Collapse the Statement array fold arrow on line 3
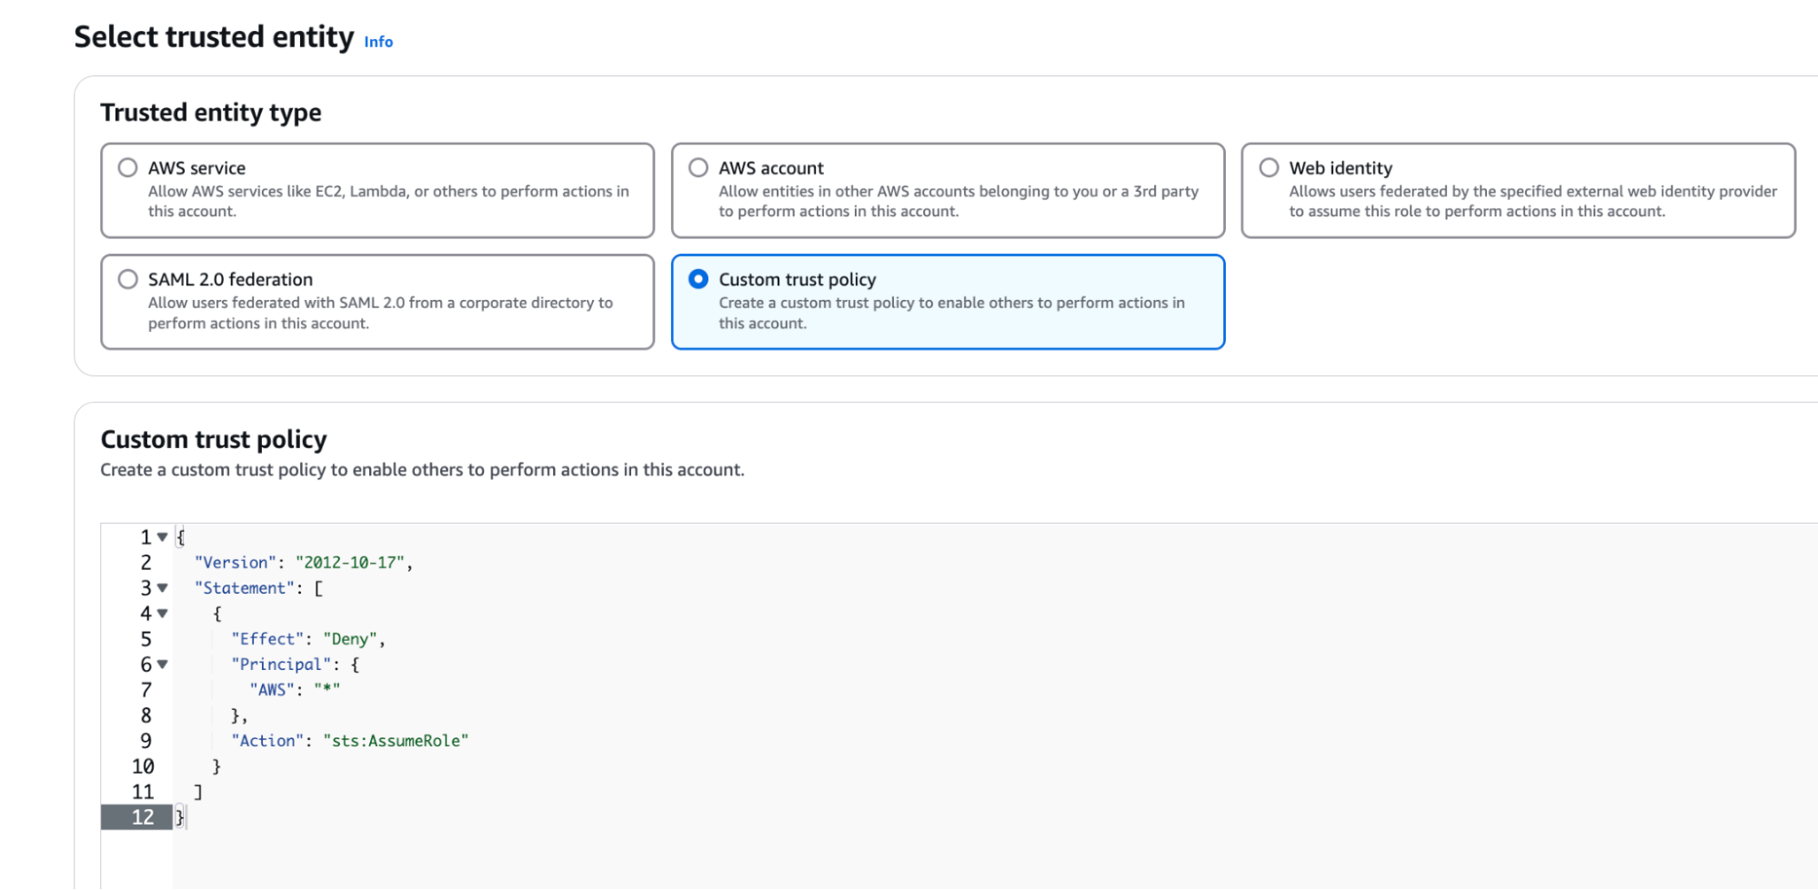Viewport: 1818px width, 890px height. (163, 588)
